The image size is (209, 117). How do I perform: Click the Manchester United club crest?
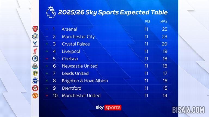(x=35, y=95)
